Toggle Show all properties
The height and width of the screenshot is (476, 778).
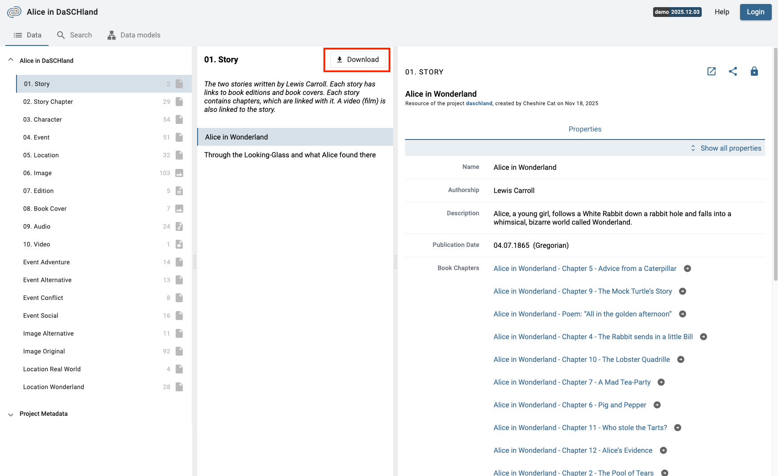pyautogui.click(x=730, y=148)
